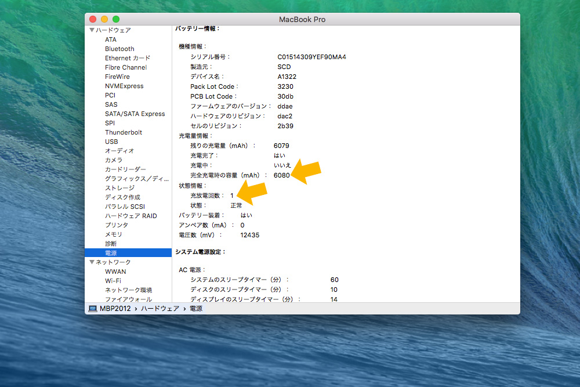Select SAS in the sidebar
This screenshot has height=387, width=580.
click(x=111, y=104)
